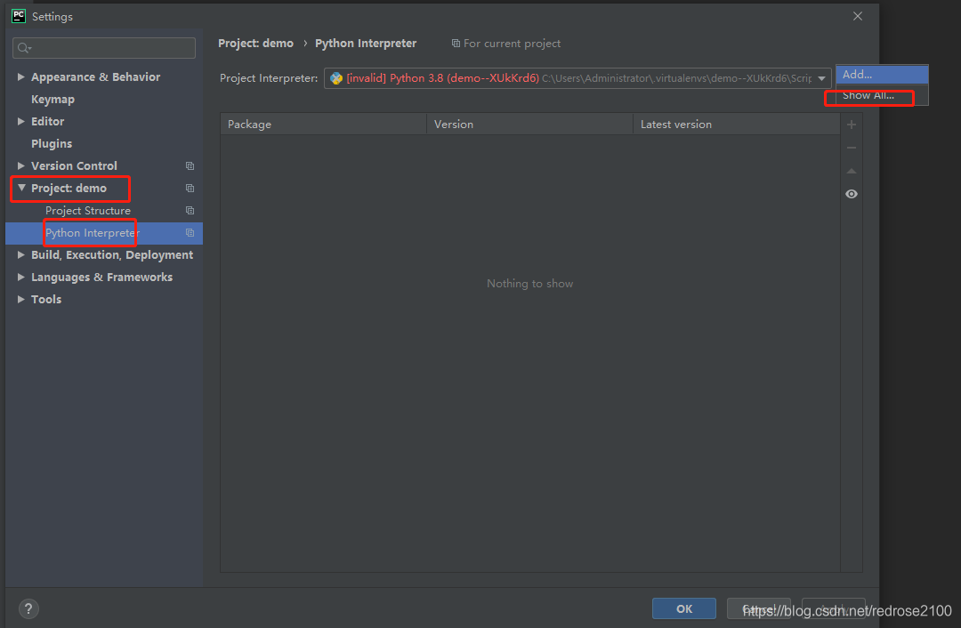
Task: Expand Build, Execution, Deployment section
Action: click(x=20, y=255)
